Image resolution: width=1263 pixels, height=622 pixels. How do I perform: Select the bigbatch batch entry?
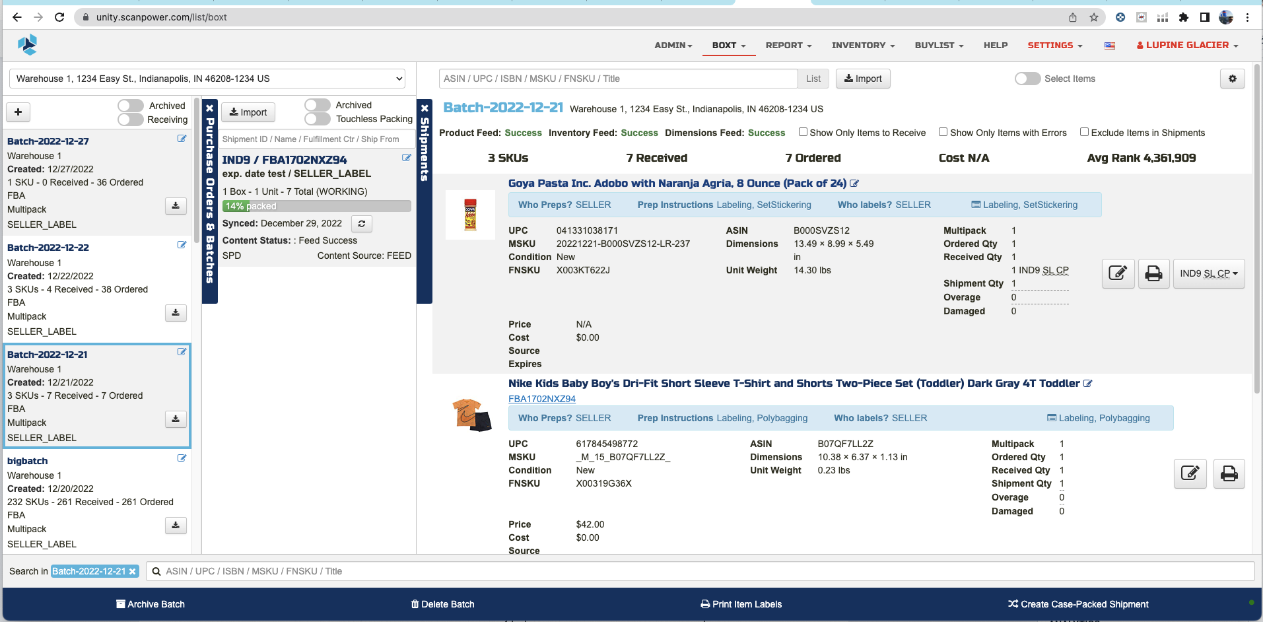[97, 502]
